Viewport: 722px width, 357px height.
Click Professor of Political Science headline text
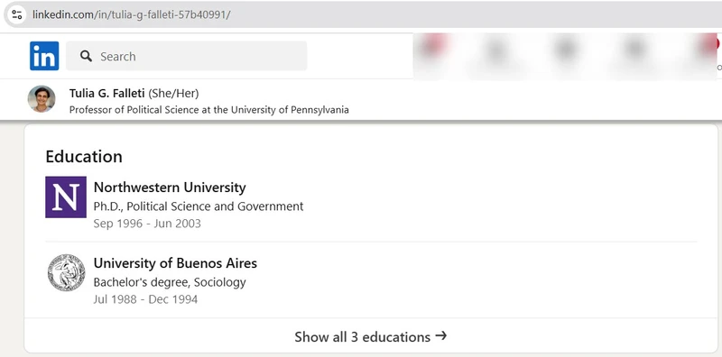pyautogui.click(x=209, y=110)
